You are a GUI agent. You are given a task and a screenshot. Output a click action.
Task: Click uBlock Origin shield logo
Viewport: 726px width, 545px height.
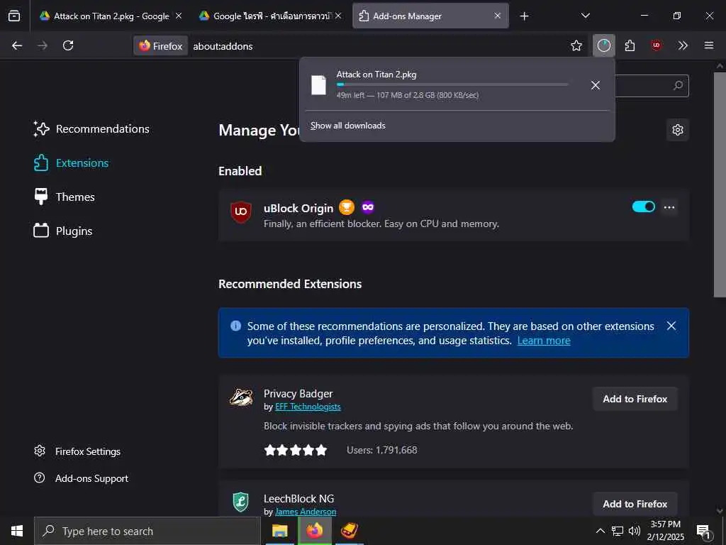tap(241, 211)
